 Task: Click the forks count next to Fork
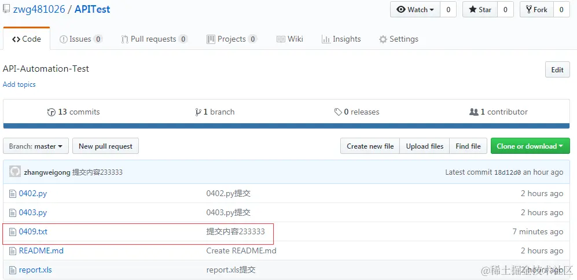(x=561, y=10)
